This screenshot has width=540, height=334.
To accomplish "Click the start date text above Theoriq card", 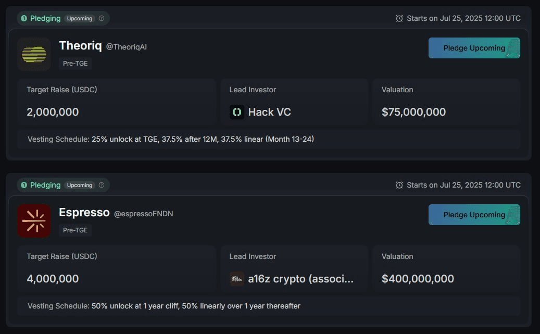I will 463,18.
